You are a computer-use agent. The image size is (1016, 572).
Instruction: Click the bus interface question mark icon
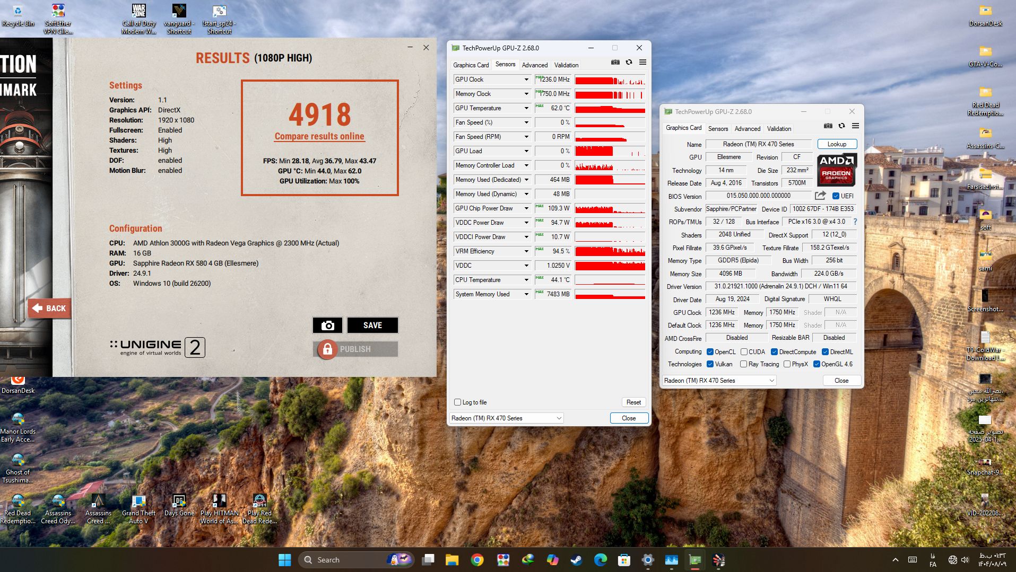pos(855,222)
